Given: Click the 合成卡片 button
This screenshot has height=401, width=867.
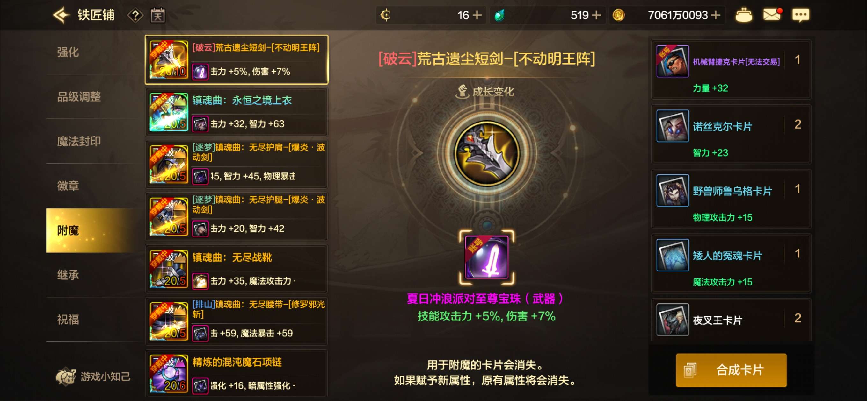Looking at the screenshot, I should tap(731, 370).
